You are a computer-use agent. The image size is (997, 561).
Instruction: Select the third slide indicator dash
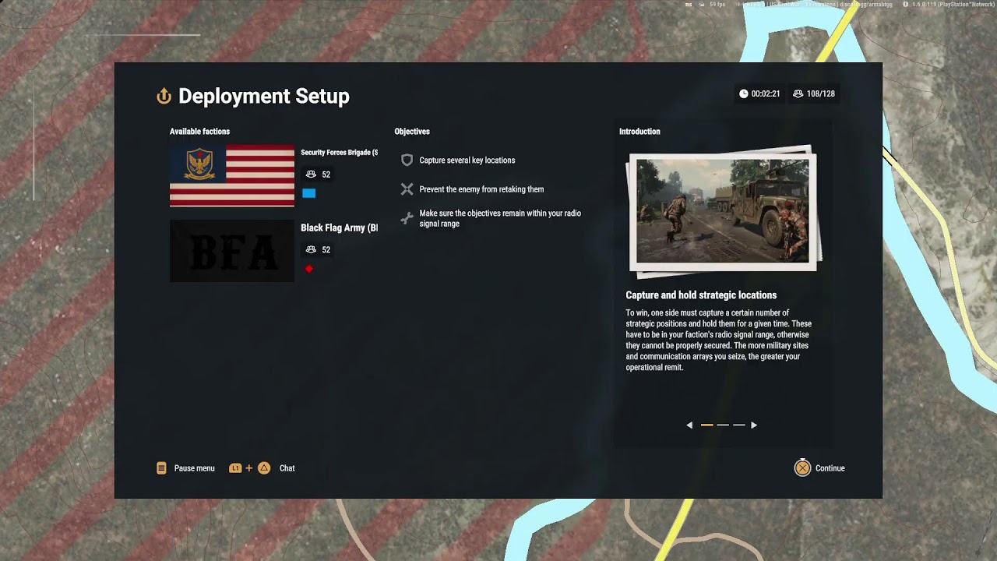tap(739, 425)
